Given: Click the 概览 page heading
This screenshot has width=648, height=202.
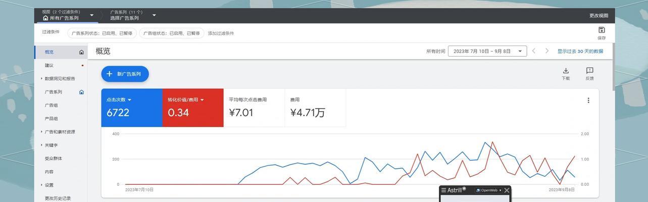Looking at the screenshot, I should click(103, 51).
